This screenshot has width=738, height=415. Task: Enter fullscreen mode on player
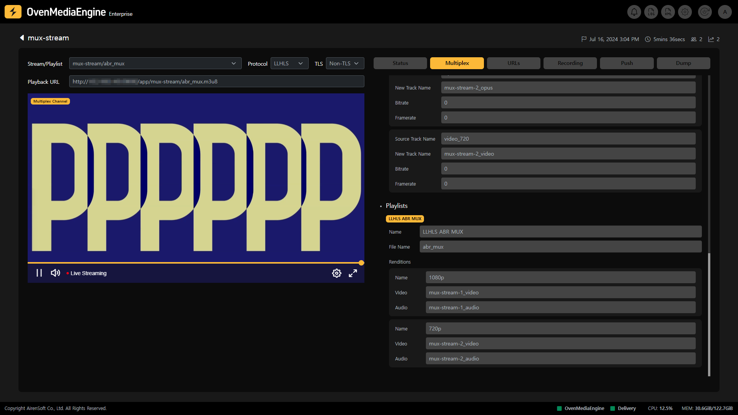(x=353, y=273)
